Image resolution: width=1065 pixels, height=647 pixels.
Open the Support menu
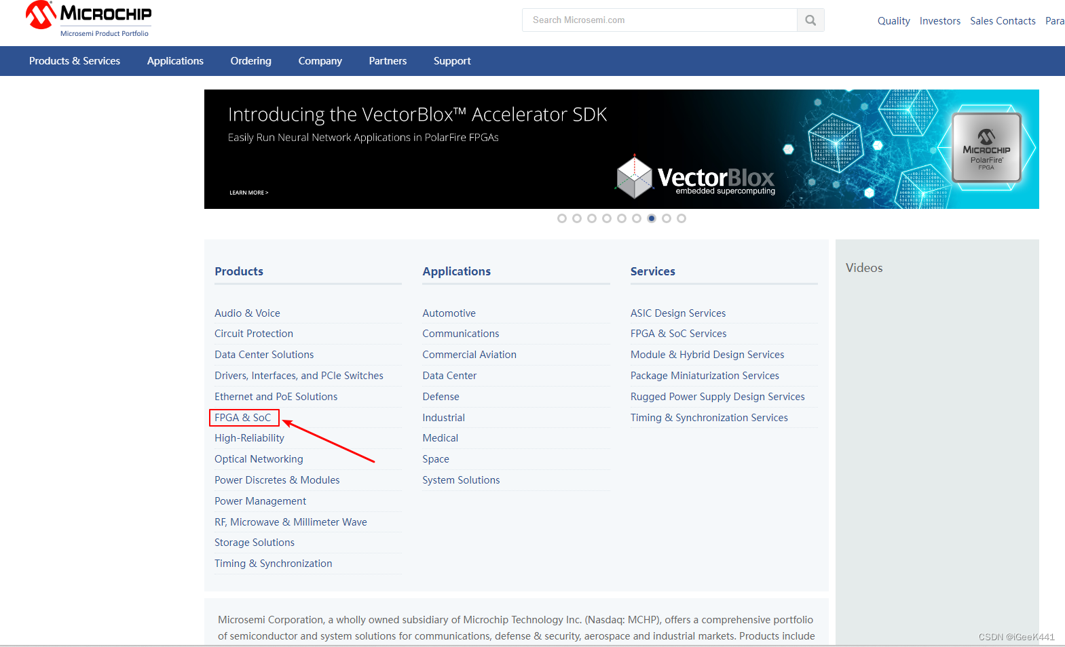[x=452, y=61]
